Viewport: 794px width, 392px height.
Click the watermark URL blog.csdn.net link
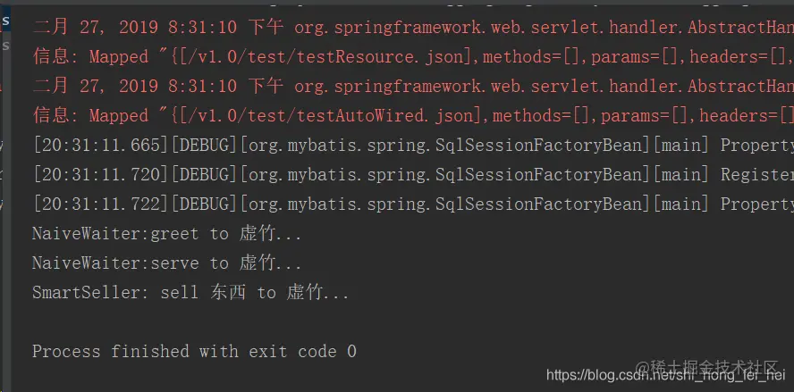[665, 375]
